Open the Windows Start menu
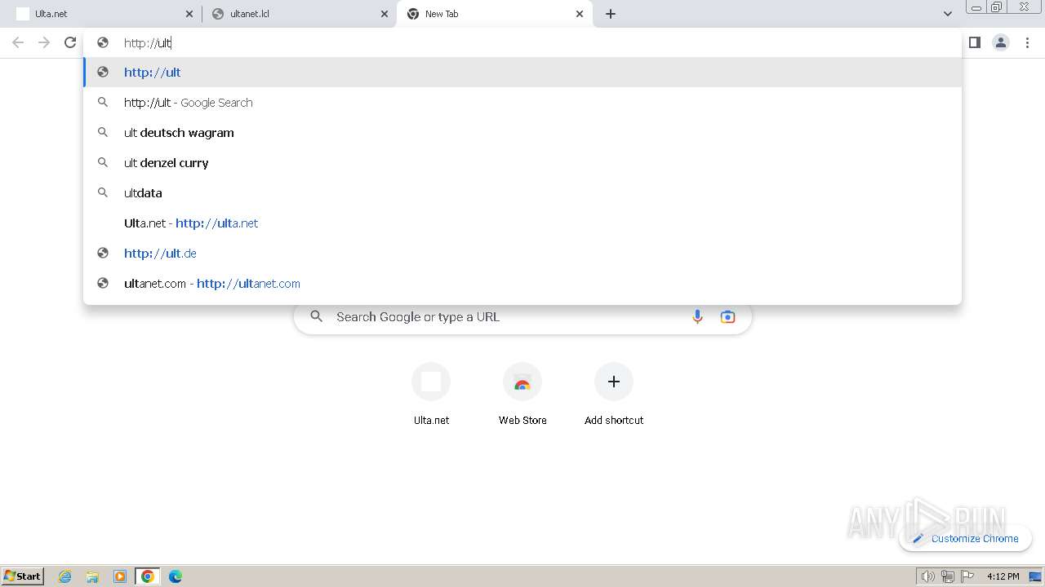 coord(23,576)
